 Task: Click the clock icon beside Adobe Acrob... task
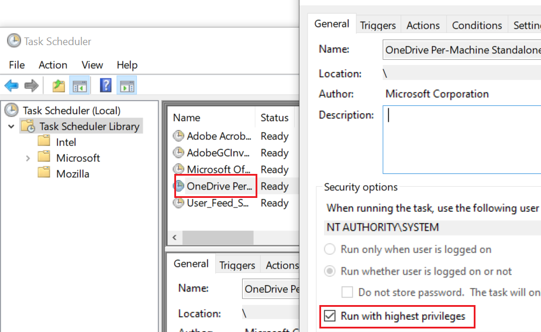point(178,136)
